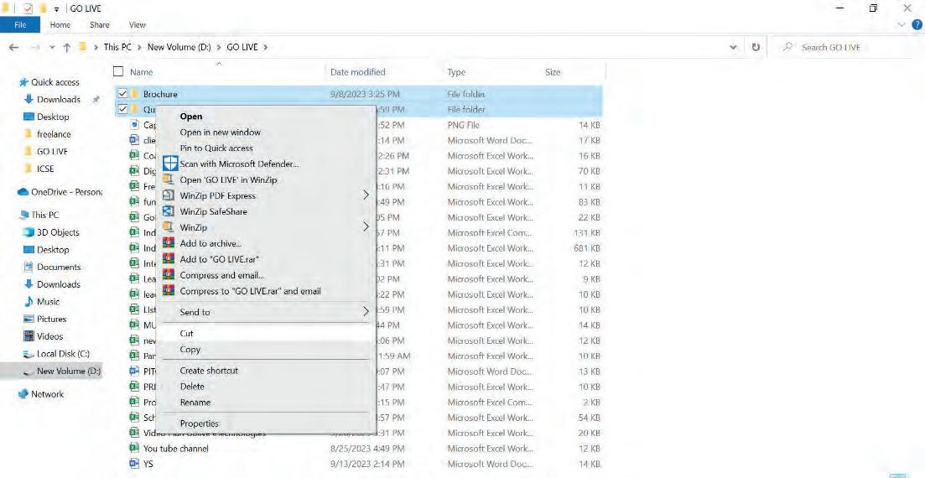Open the address bar history dropdown
925x478 pixels.
733,47
